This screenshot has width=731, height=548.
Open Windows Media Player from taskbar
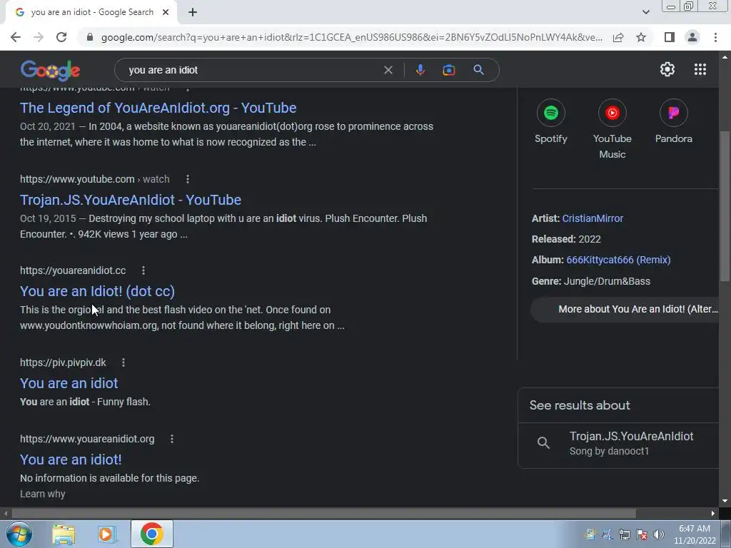106,534
